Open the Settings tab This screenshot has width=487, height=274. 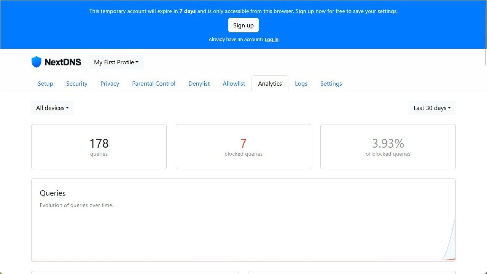(x=331, y=84)
